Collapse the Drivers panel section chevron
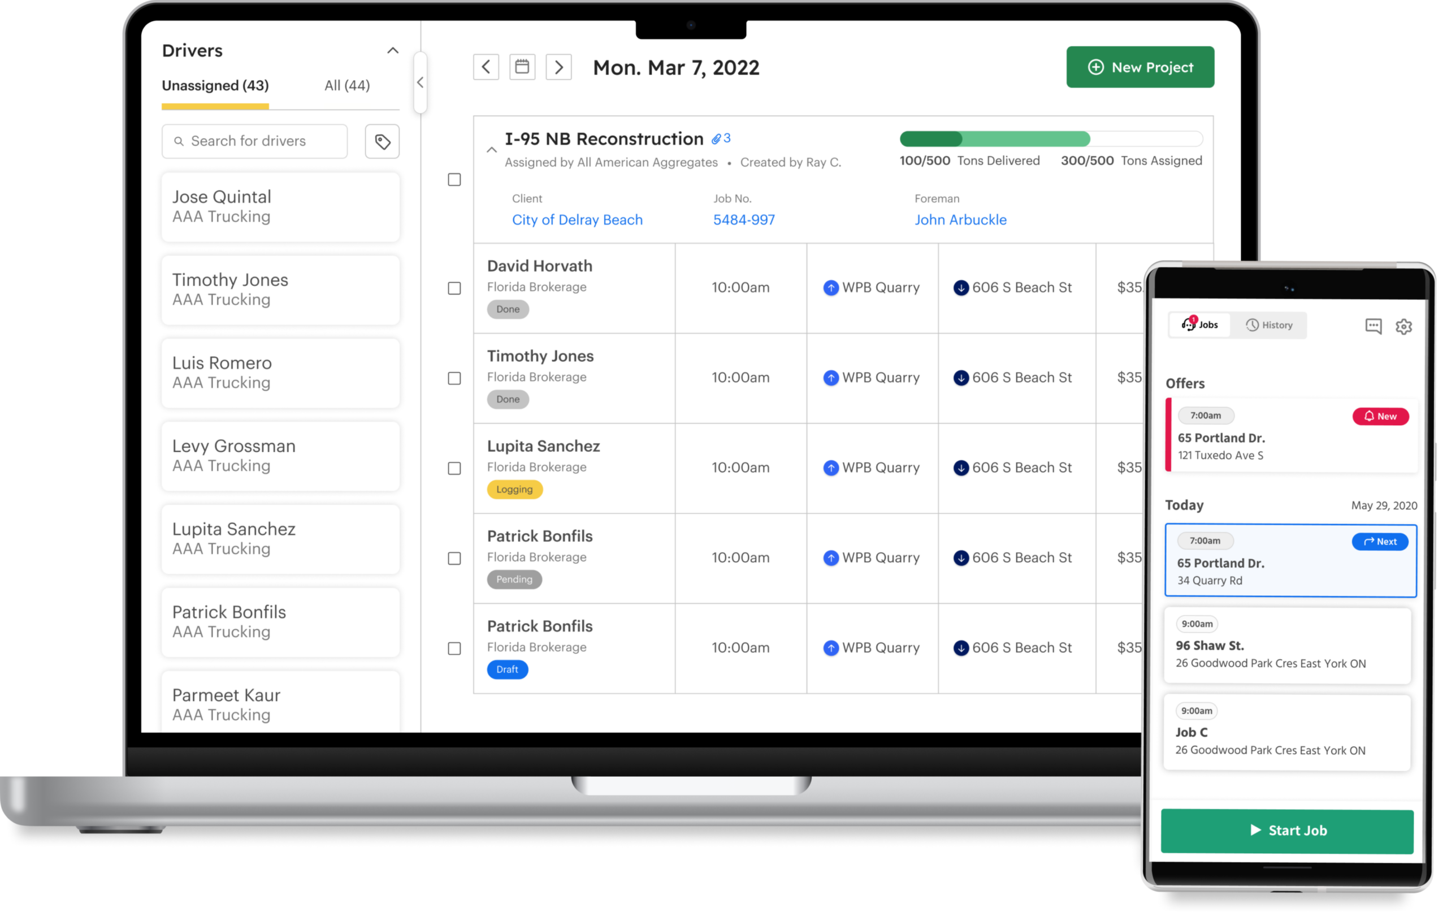1447x912 pixels. coord(392,50)
